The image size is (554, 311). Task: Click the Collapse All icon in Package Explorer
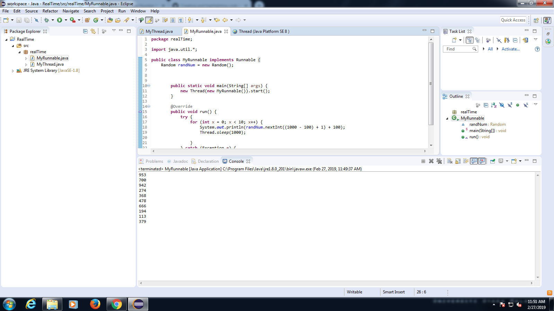click(86, 31)
